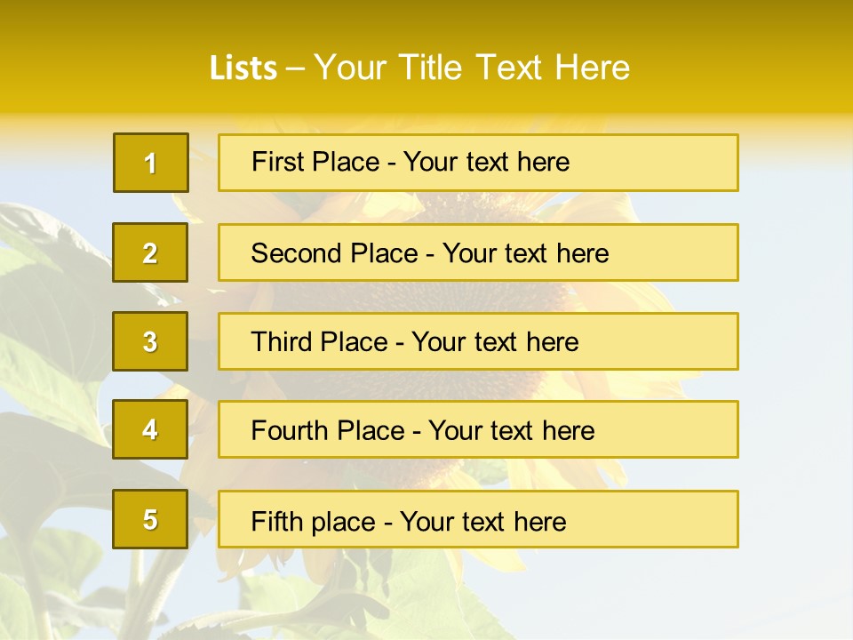The height and width of the screenshot is (640, 853).
Task: Select First Place text bar
Action: 478,163
